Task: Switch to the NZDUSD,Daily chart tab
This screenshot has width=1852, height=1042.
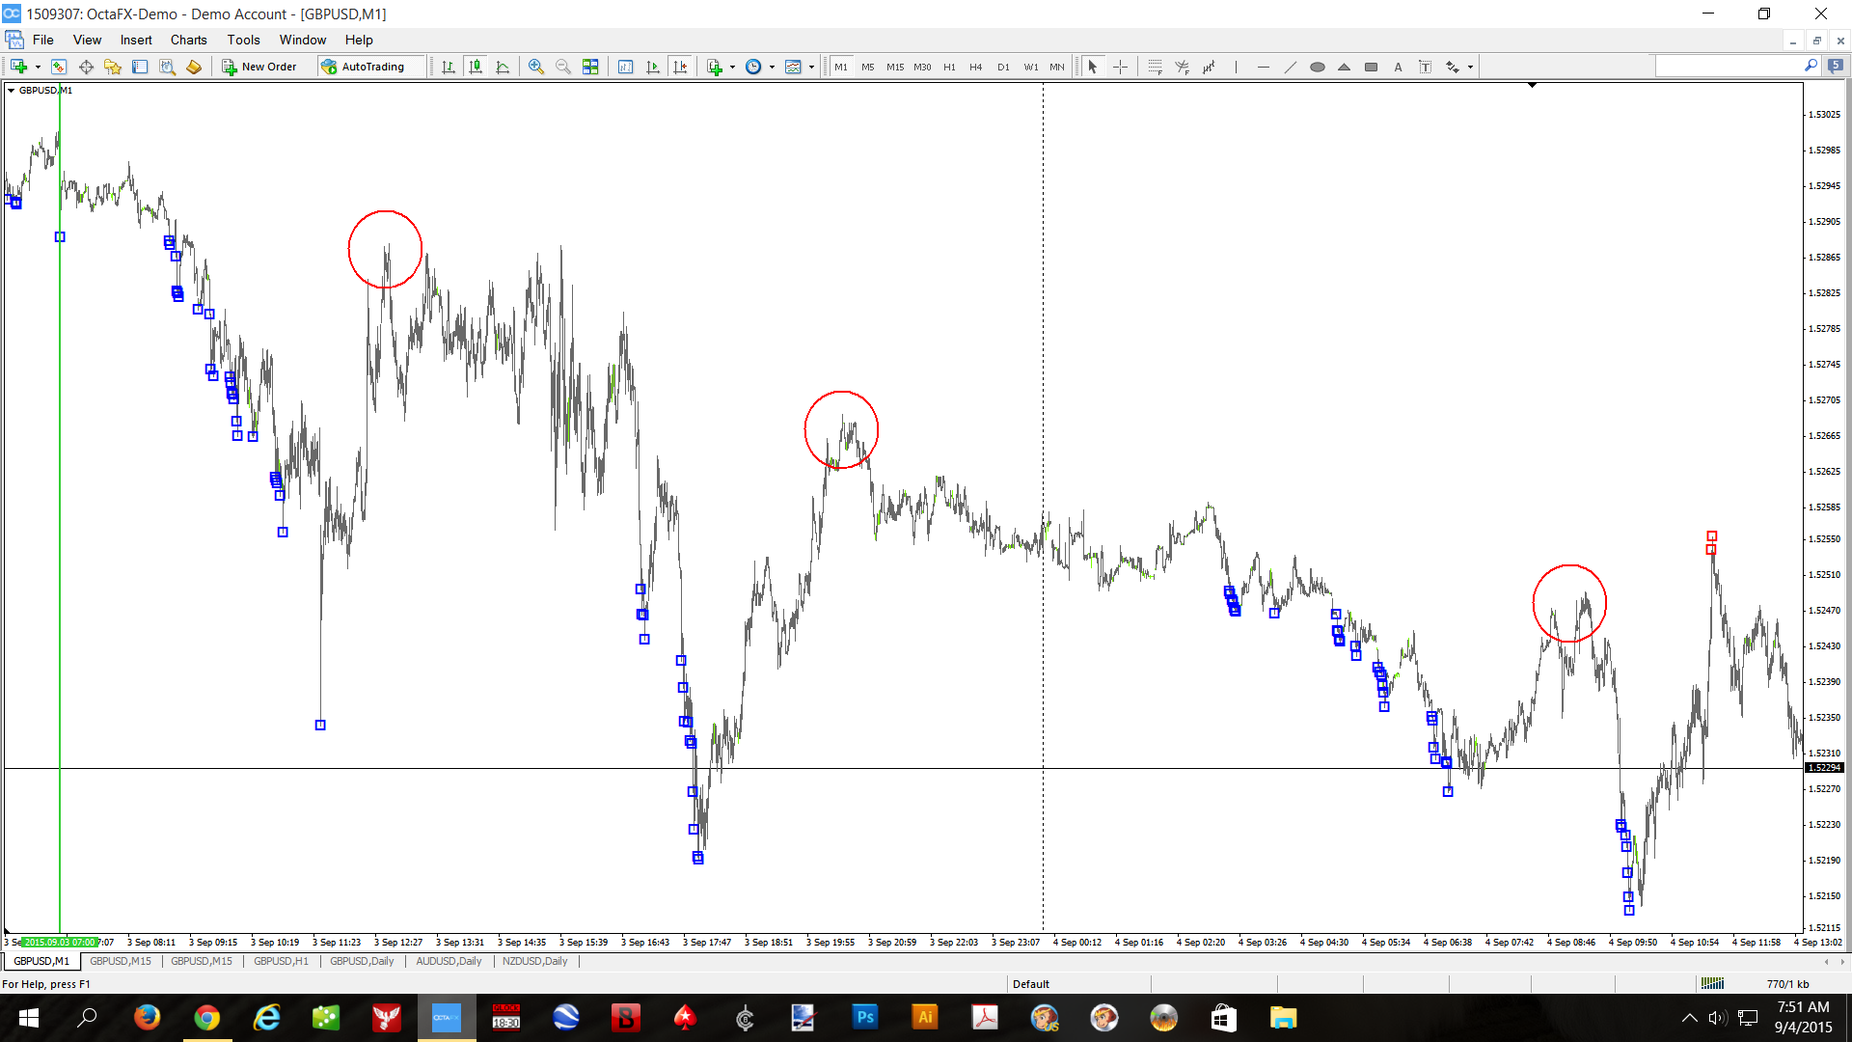Action: coord(534,961)
